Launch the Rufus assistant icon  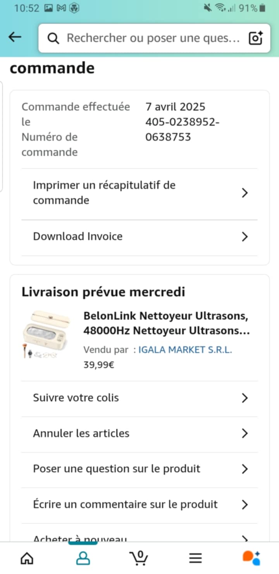(251, 558)
